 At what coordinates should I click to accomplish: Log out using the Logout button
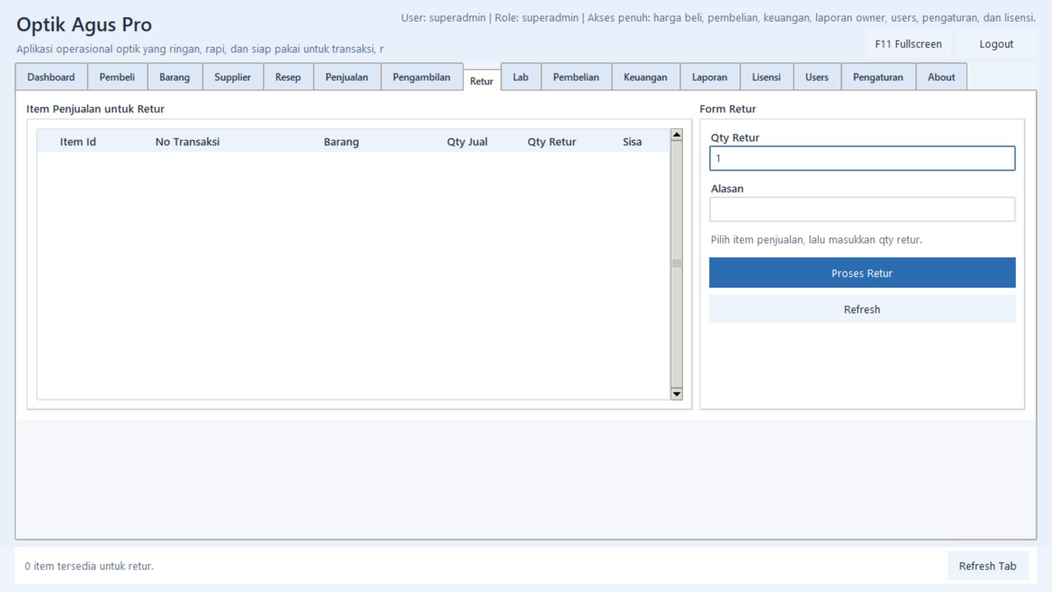996,44
